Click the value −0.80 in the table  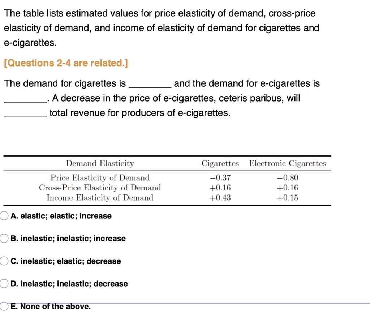click(288, 177)
